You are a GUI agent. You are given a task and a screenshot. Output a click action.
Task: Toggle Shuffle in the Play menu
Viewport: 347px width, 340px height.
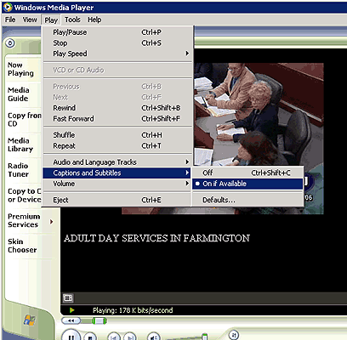117,135
